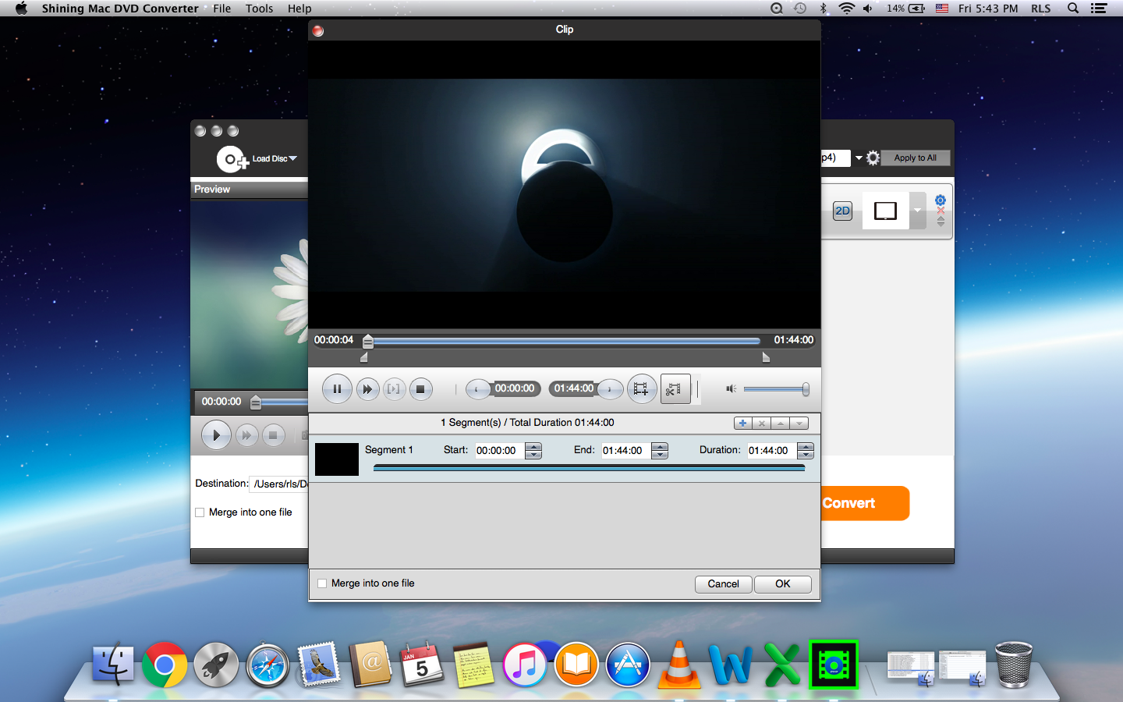Click the main window preview seek handle

pyautogui.click(x=256, y=402)
